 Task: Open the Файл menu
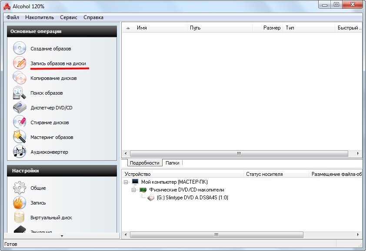tap(13, 17)
